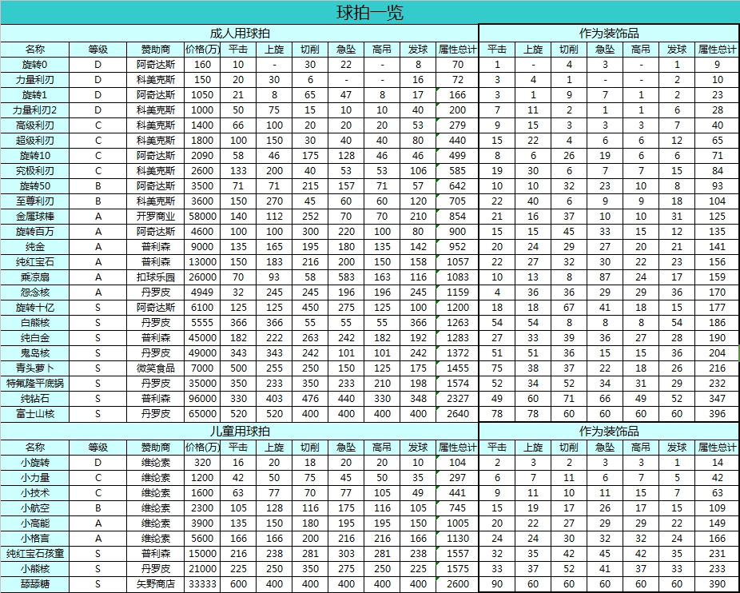
Task: Select the 旋转50 name cell
Action: [x=35, y=185]
